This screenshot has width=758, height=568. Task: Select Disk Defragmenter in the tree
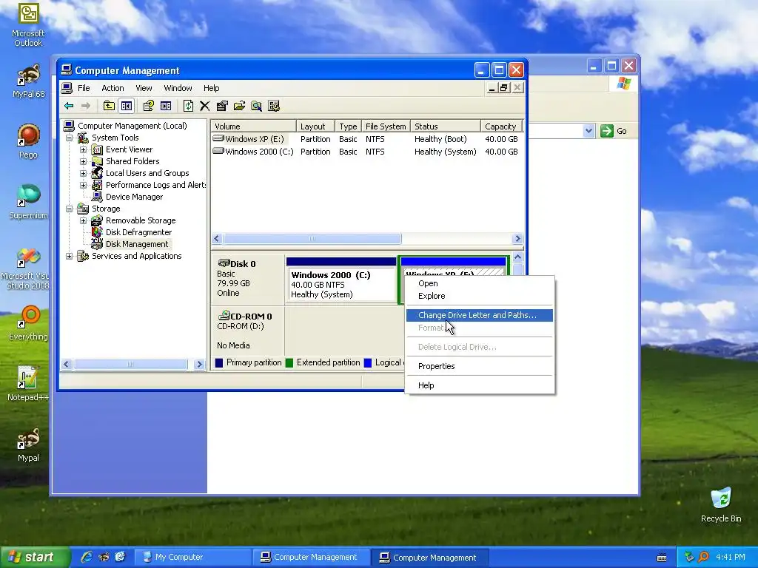point(138,232)
